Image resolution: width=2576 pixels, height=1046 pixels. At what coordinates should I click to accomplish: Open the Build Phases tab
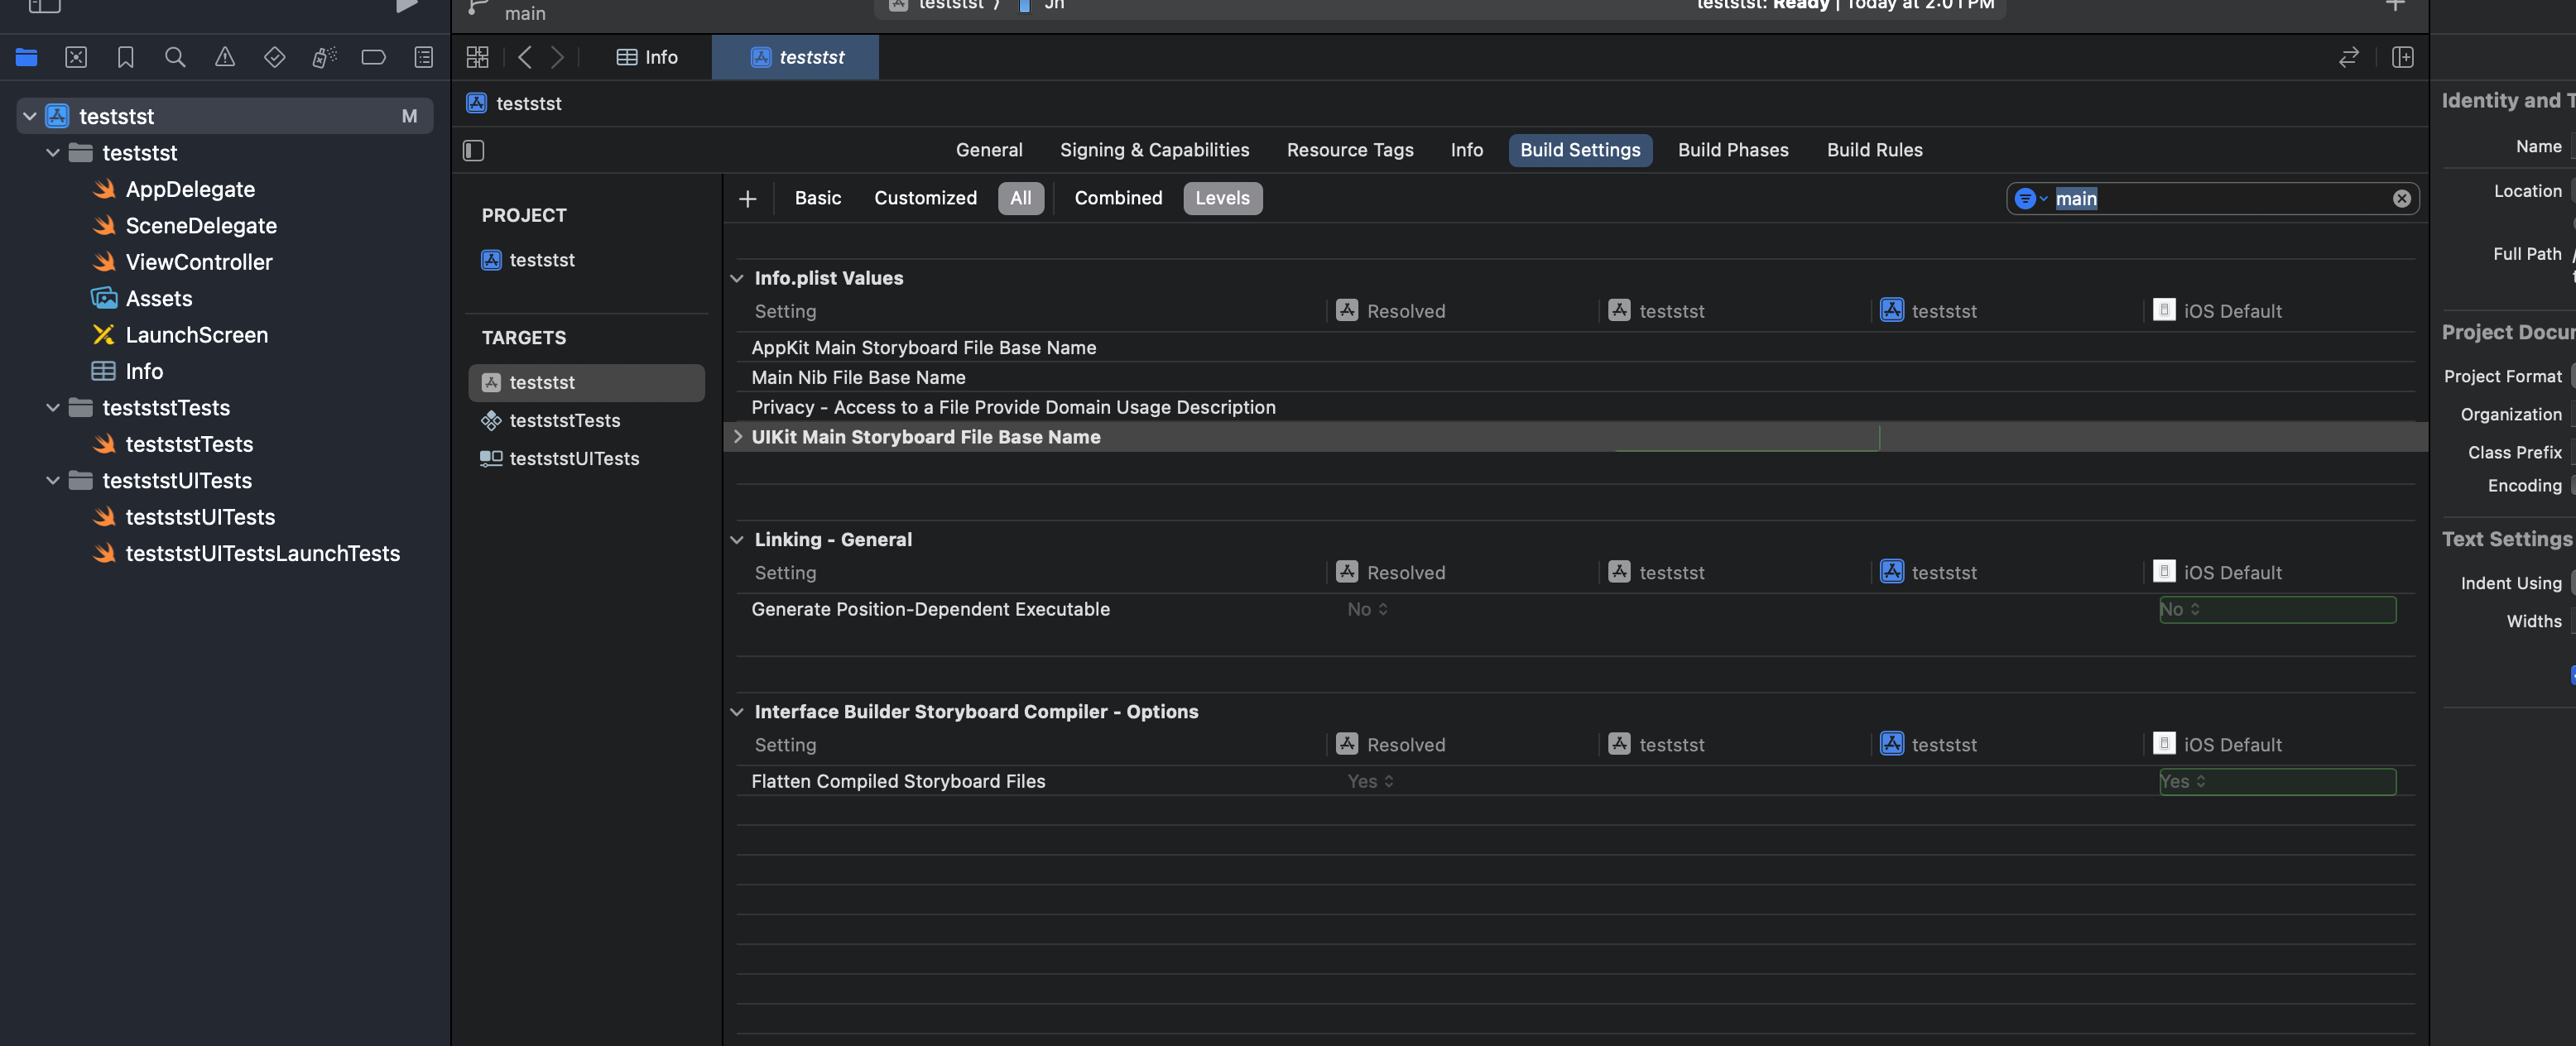pyautogui.click(x=1733, y=150)
